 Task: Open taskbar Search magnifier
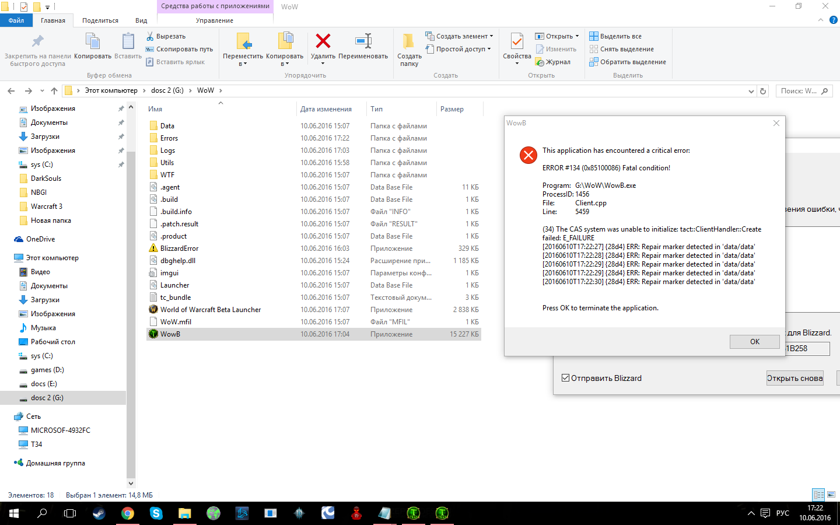[42, 513]
